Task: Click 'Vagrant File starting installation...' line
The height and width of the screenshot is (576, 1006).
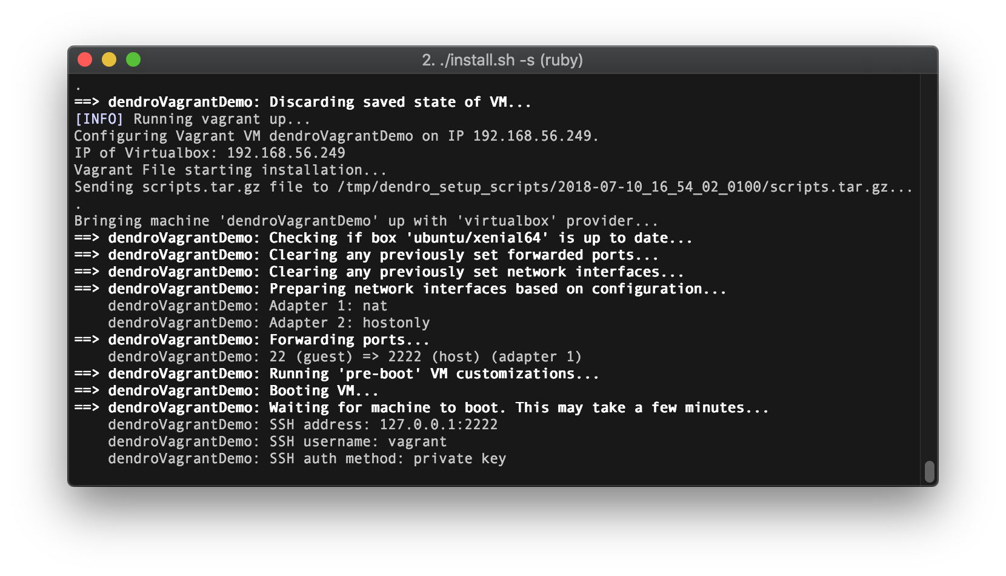Action: pos(230,170)
